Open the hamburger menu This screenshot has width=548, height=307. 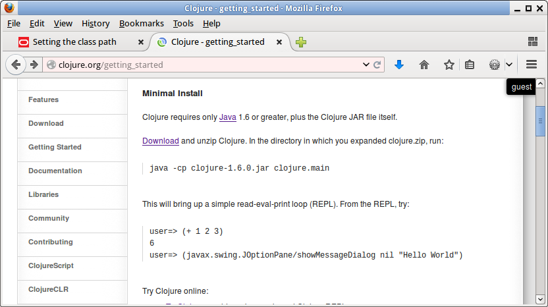coord(532,65)
